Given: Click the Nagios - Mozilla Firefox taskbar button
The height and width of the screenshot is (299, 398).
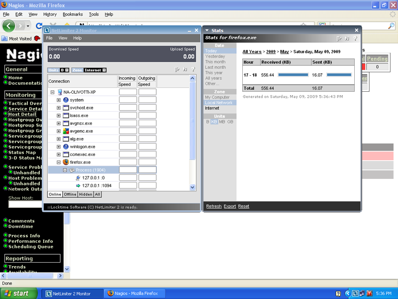Looking at the screenshot, I should click(x=134, y=294).
